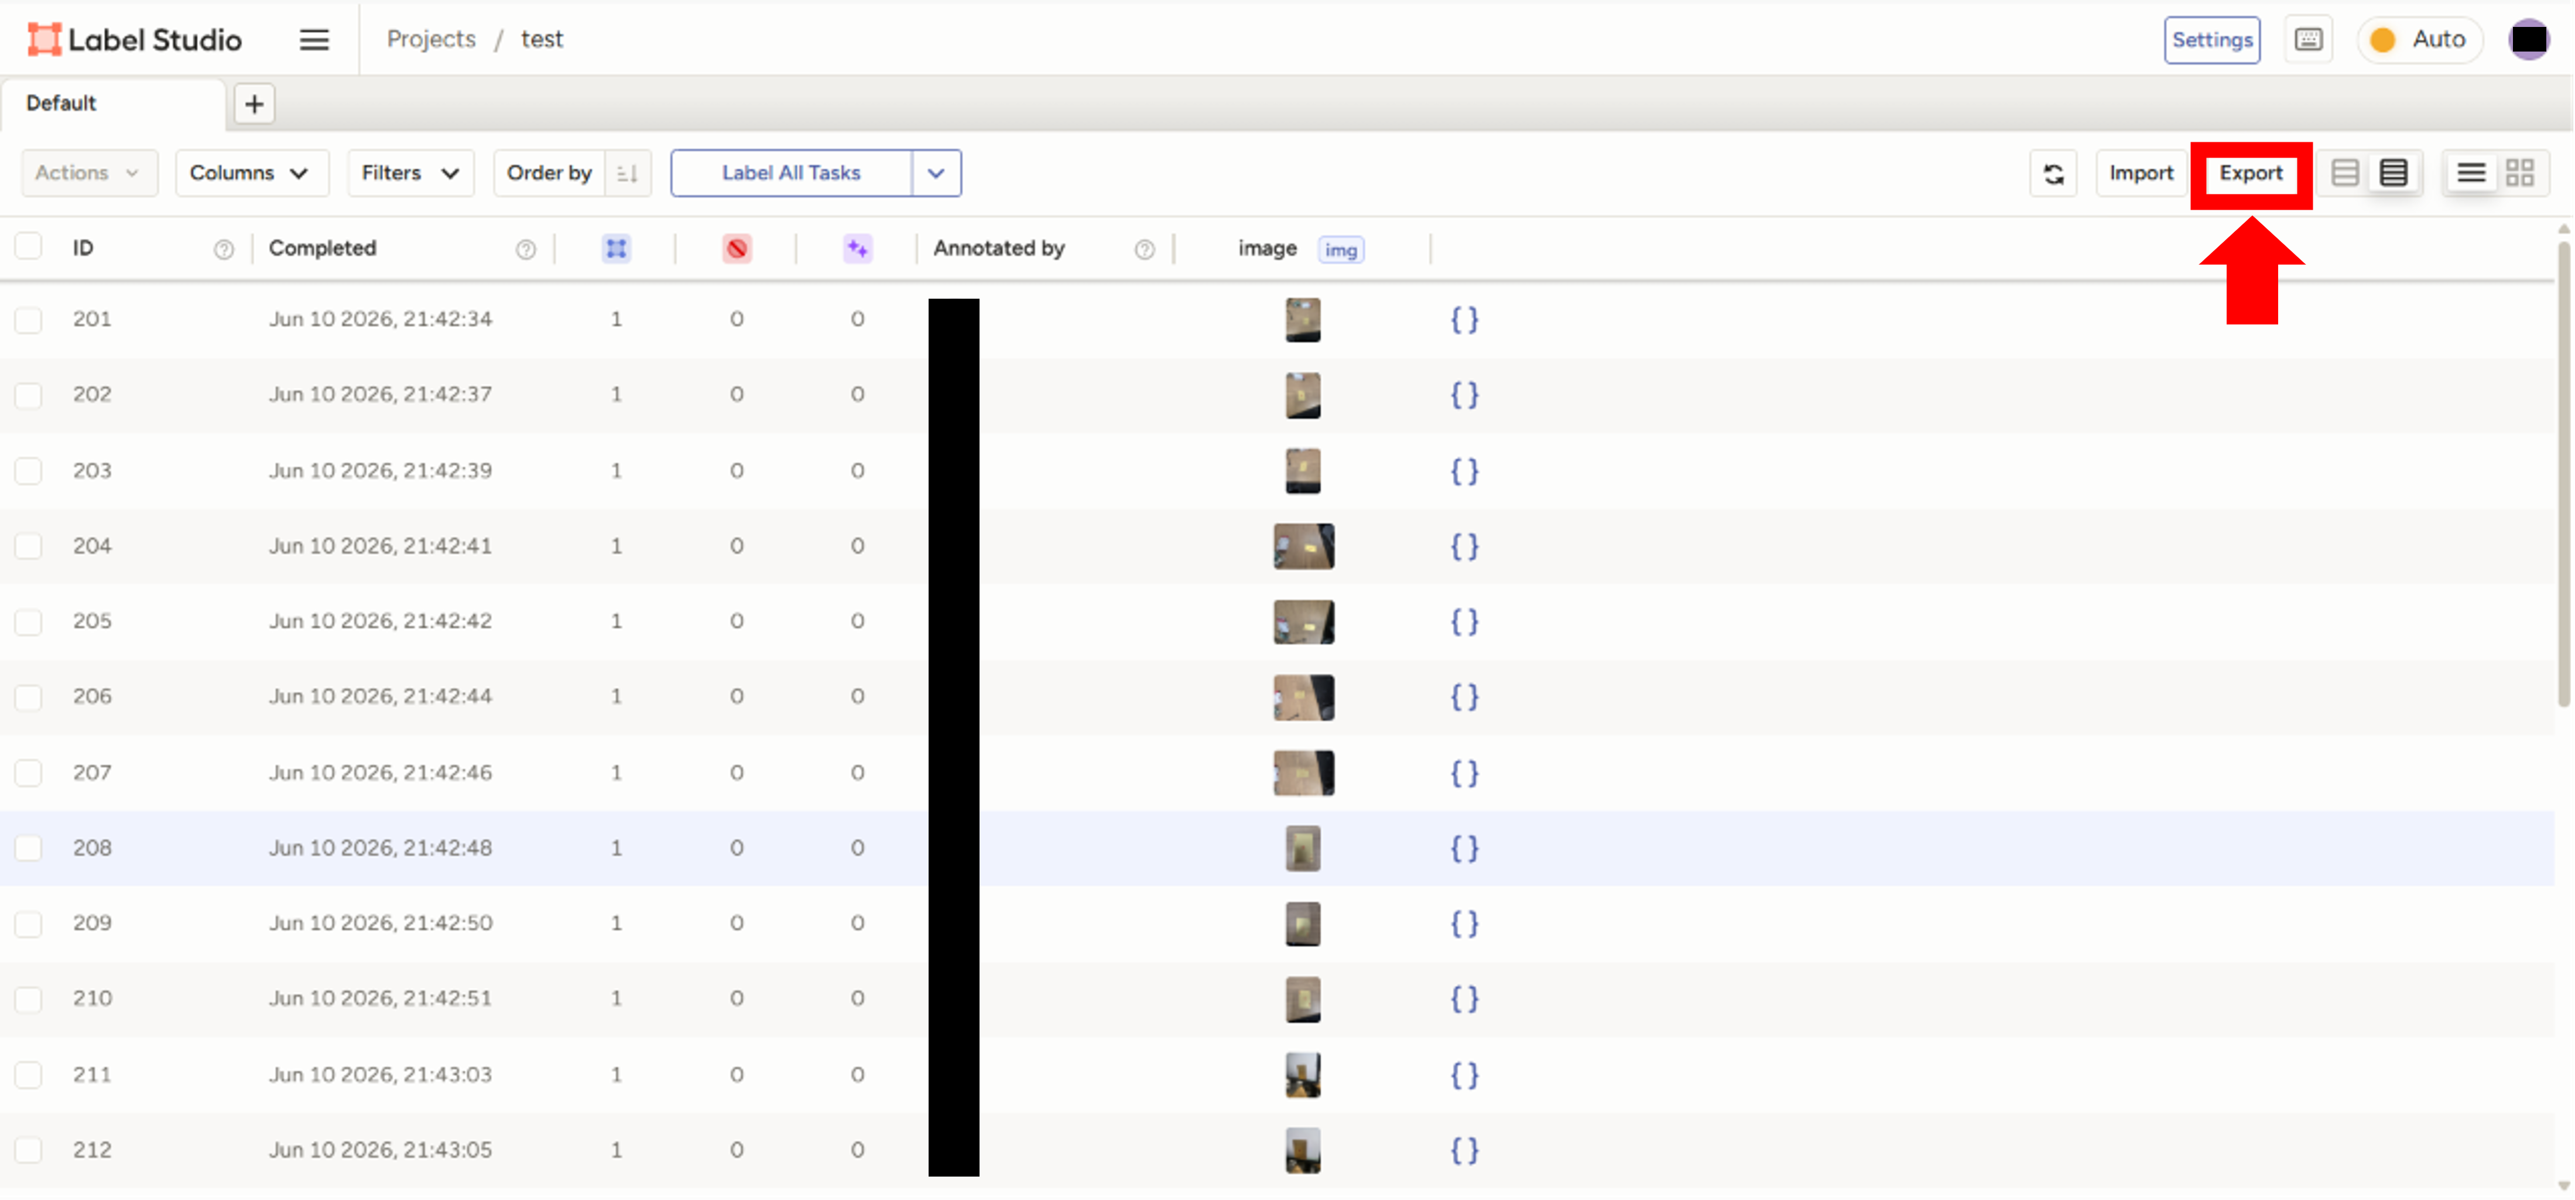Click the sort order direction icon
Screen dimensions: 2575x1200
[x=628, y=173]
